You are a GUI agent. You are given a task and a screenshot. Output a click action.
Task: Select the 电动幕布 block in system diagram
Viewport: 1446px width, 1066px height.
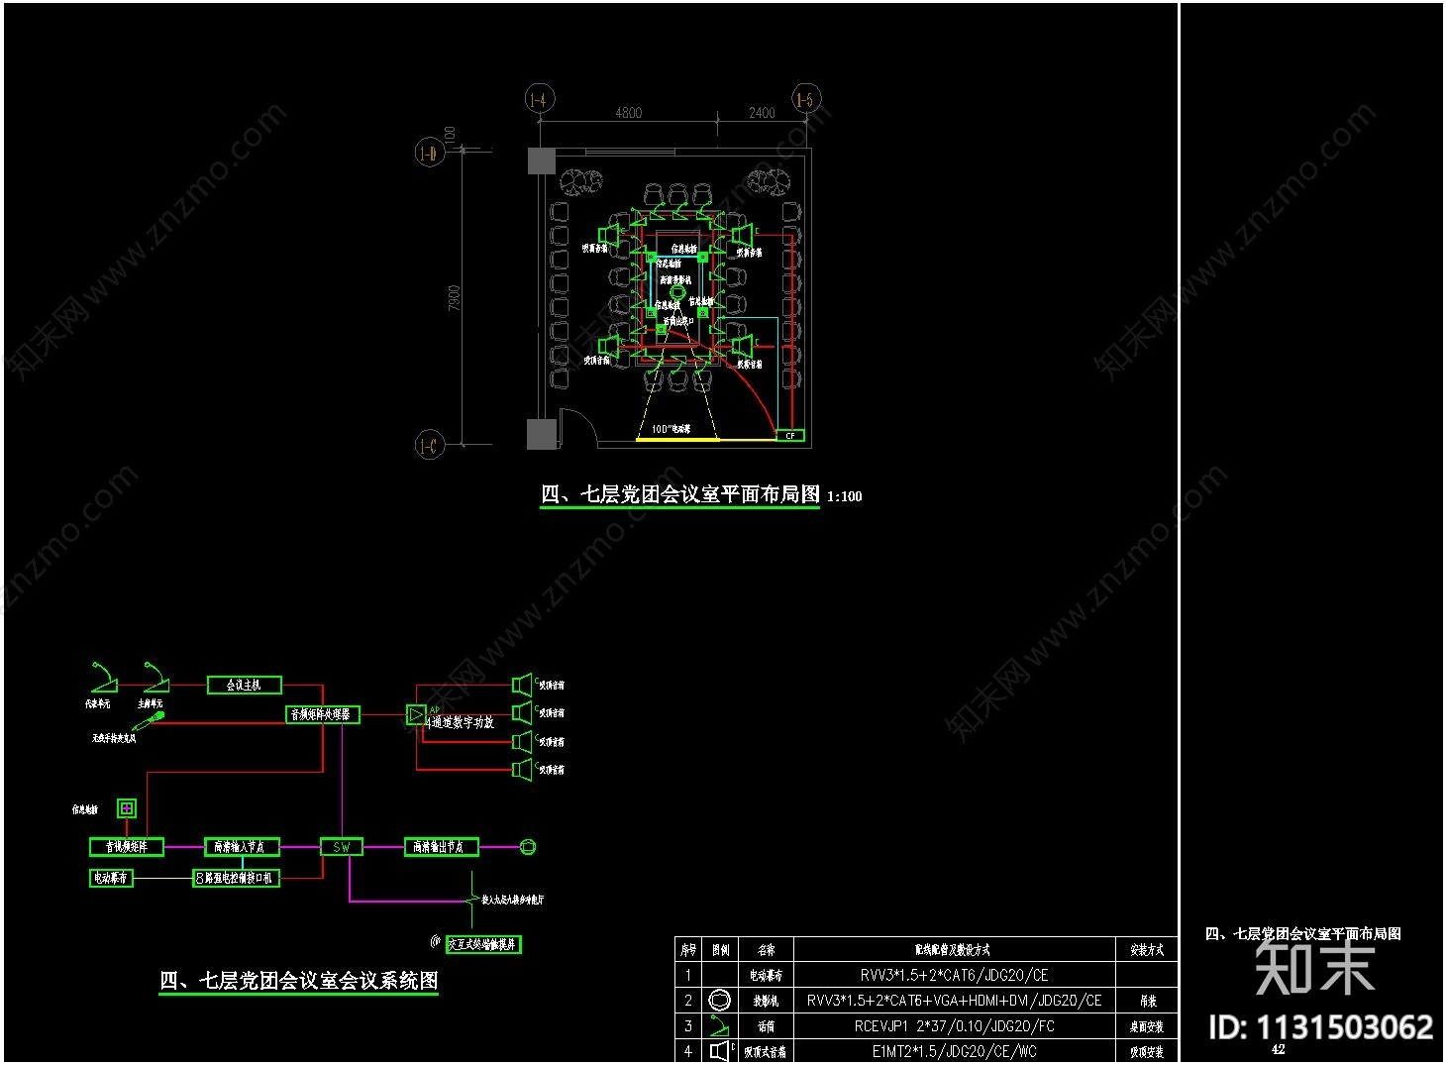[x=111, y=878]
